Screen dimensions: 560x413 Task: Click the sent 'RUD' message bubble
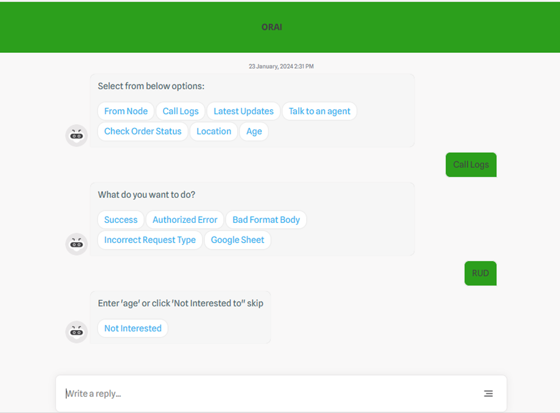(x=480, y=273)
